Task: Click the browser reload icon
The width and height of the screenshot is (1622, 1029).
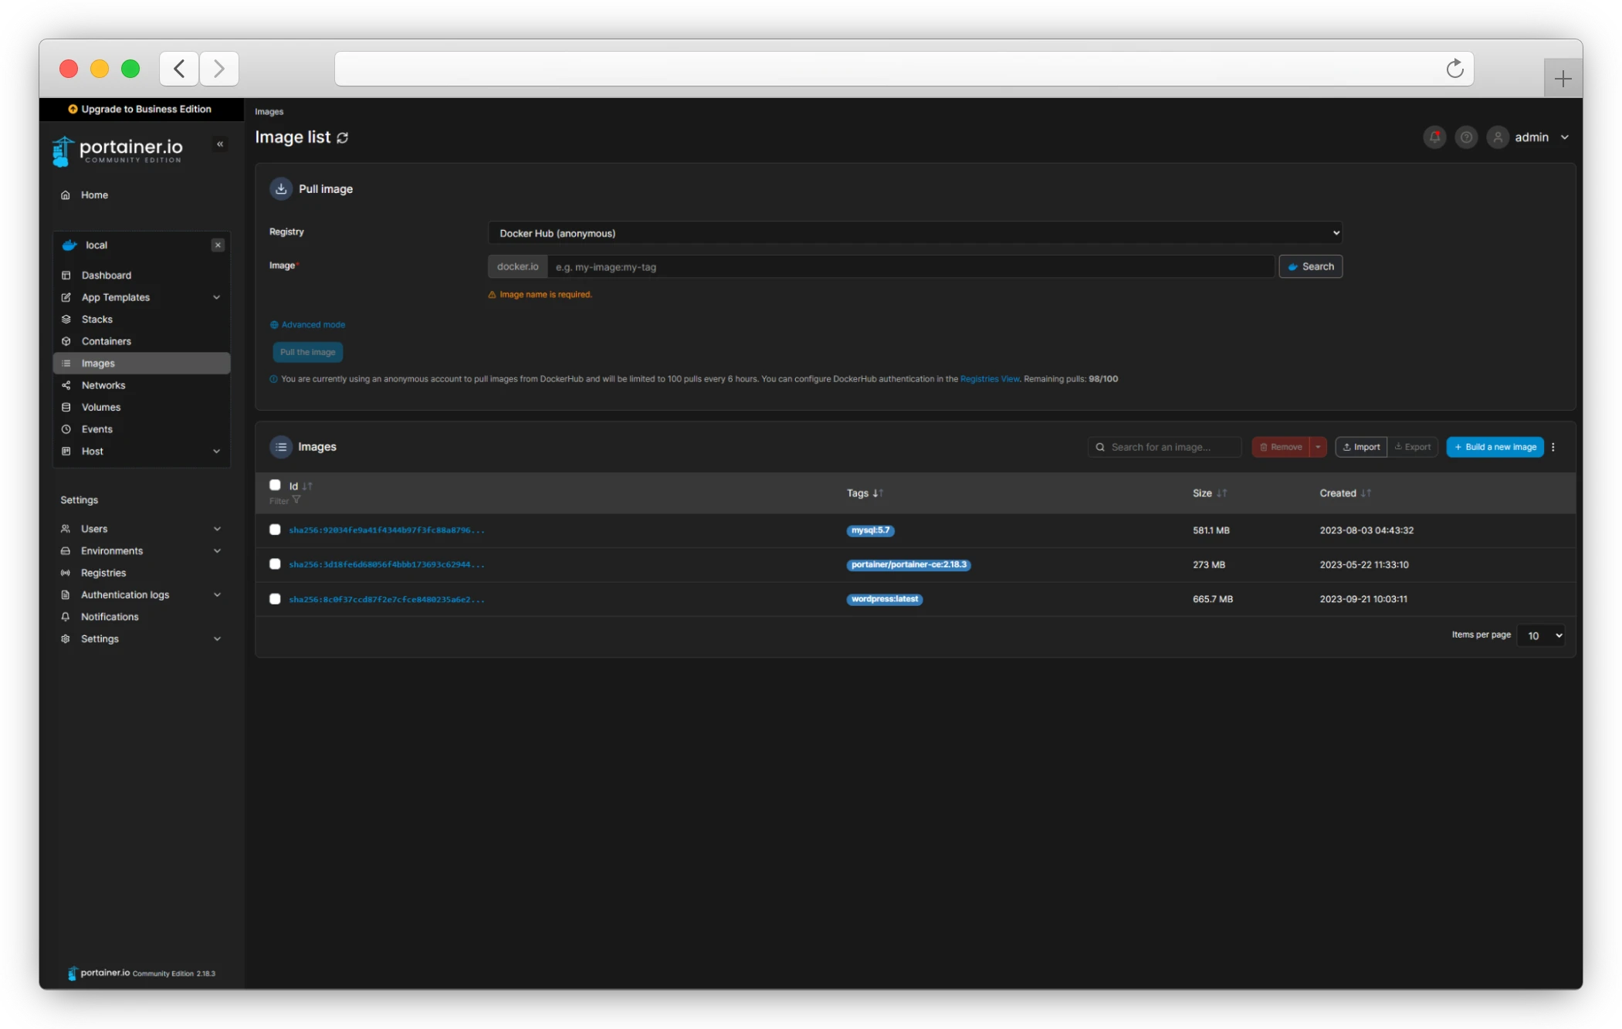Action: pyautogui.click(x=1454, y=69)
